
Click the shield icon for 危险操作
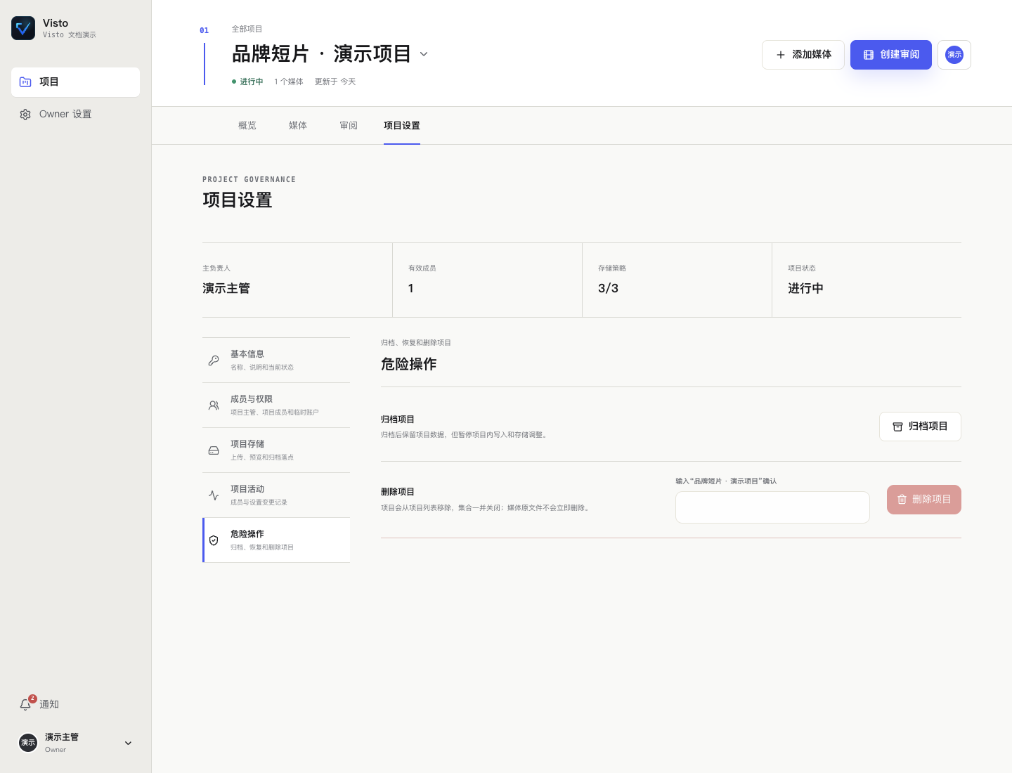214,540
